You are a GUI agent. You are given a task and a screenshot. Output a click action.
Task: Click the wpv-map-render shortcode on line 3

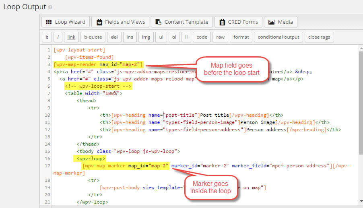click(x=98, y=64)
